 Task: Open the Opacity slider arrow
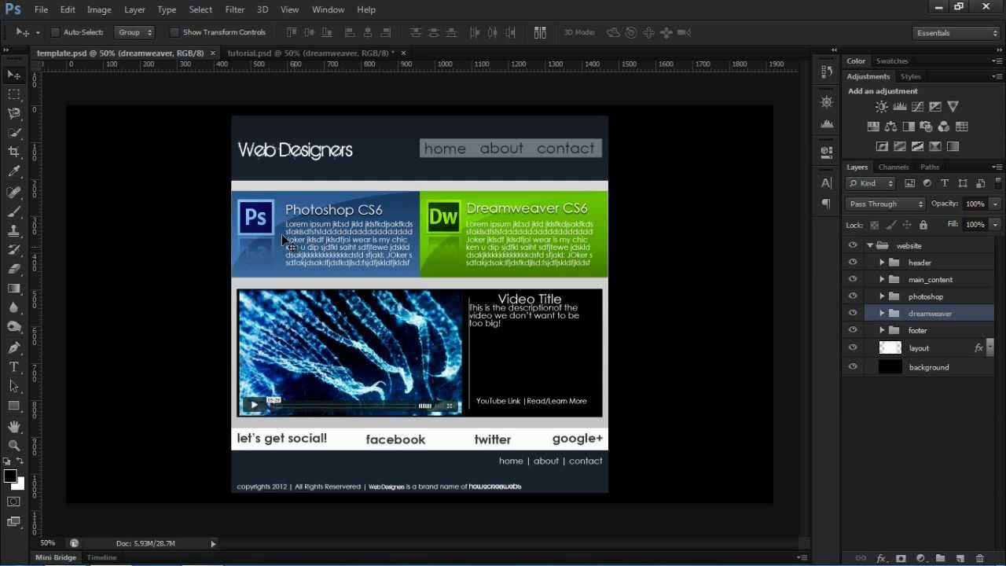pyautogui.click(x=995, y=204)
